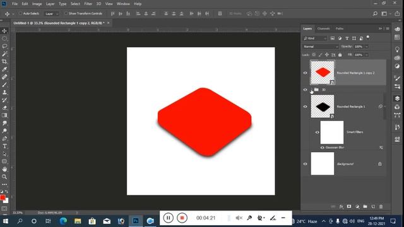The height and width of the screenshot is (227, 404).
Task: Open the Auto-Select Layer dropdown
Action: pyautogui.click(x=52, y=14)
